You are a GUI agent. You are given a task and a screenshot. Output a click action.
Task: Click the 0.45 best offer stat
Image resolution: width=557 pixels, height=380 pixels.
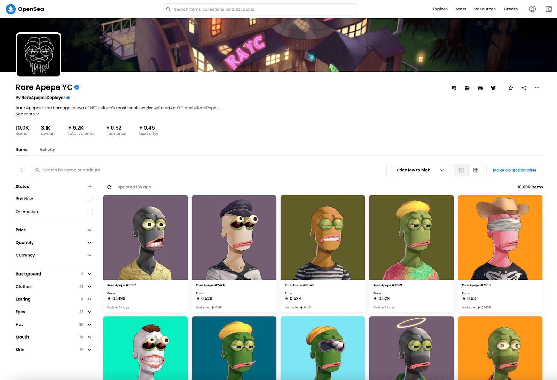coord(149,130)
